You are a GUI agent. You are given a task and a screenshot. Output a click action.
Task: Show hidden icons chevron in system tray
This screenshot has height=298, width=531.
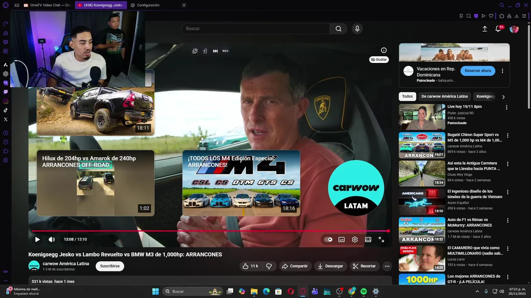pyautogui.click(x=477, y=291)
